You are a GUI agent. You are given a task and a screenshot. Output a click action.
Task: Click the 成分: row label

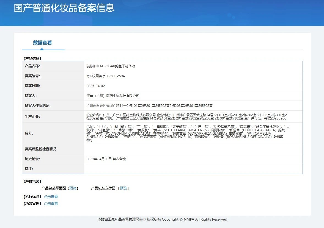(x=29, y=133)
